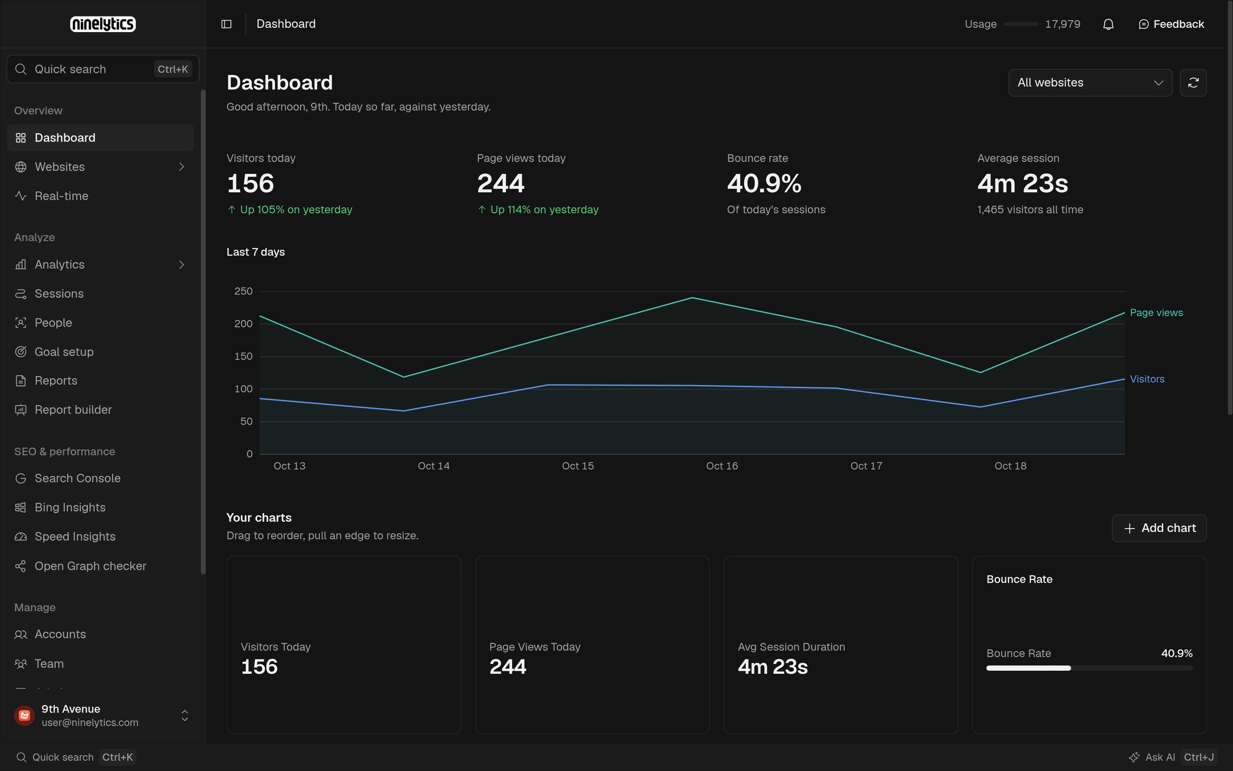This screenshot has width=1233, height=771.
Task: Click the Usage progress bar
Action: pos(1021,24)
